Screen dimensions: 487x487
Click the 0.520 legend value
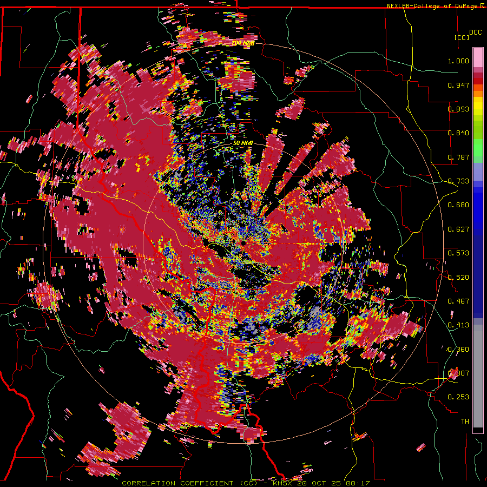(458, 278)
